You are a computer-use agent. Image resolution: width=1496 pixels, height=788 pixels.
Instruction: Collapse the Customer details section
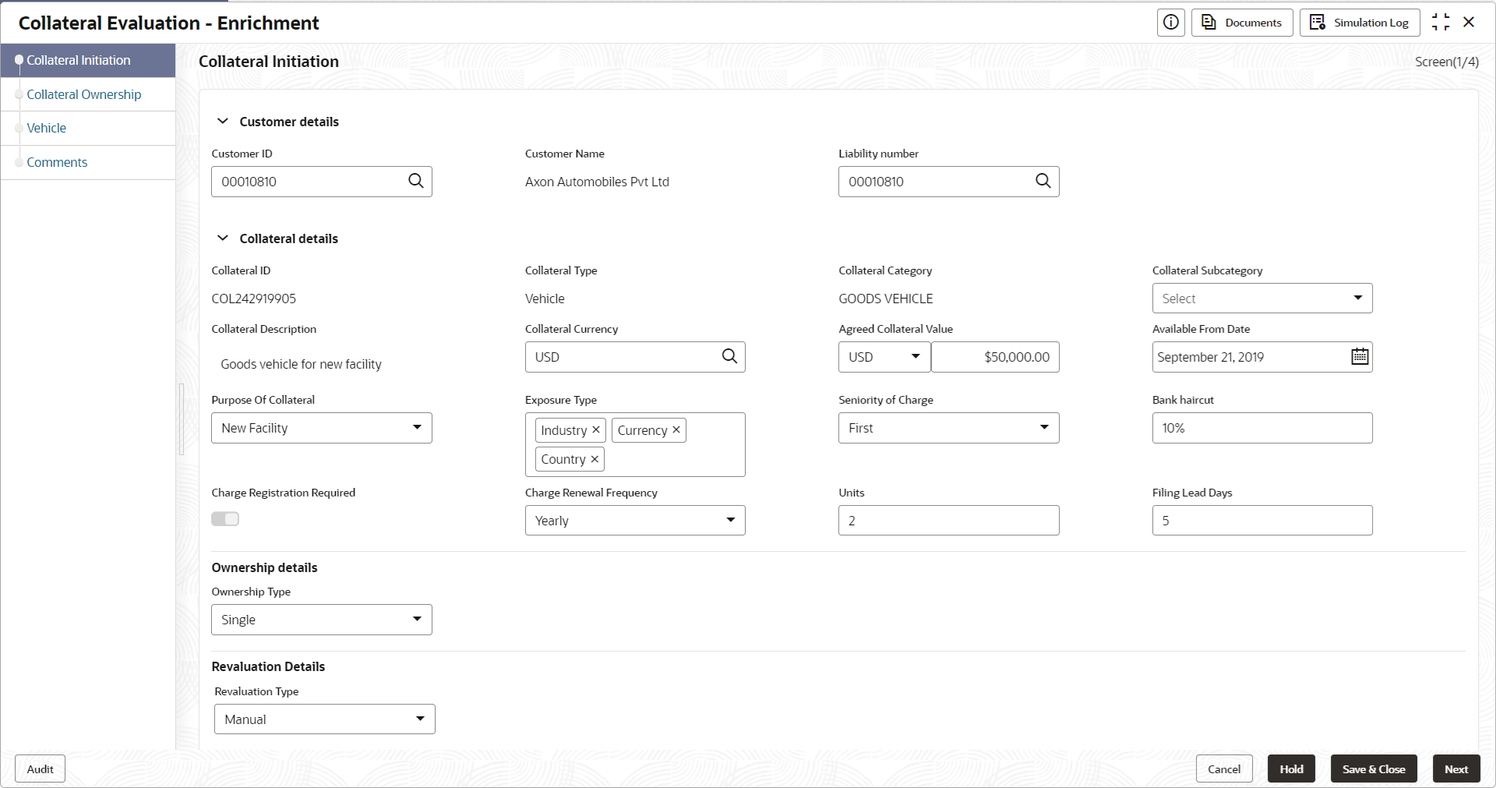point(223,121)
